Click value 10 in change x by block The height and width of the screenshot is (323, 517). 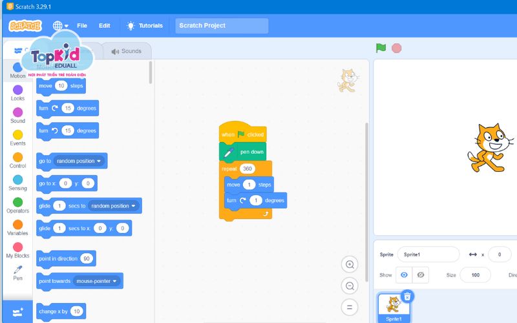(x=76, y=311)
